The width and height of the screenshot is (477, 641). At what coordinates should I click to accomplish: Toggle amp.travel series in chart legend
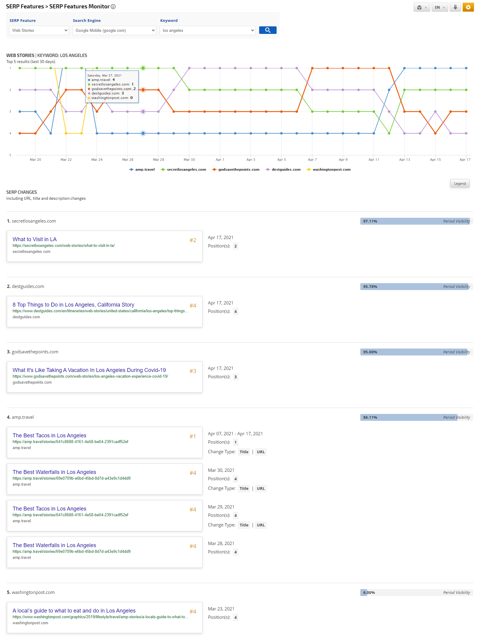(x=142, y=169)
